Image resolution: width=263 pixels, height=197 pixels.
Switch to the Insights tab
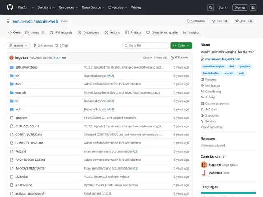pyautogui.click(x=191, y=32)
